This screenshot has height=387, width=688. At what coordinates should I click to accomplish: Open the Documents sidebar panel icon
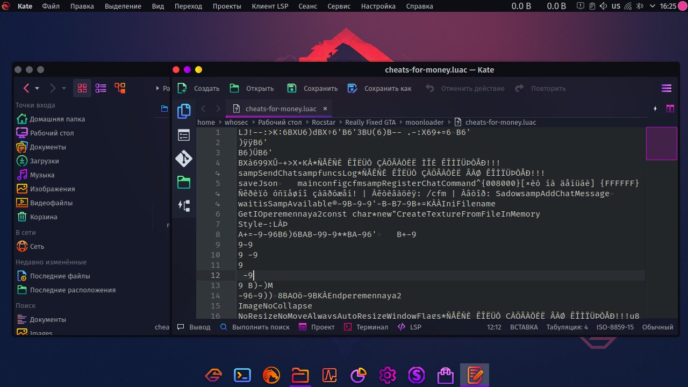(x=184, y=111)
